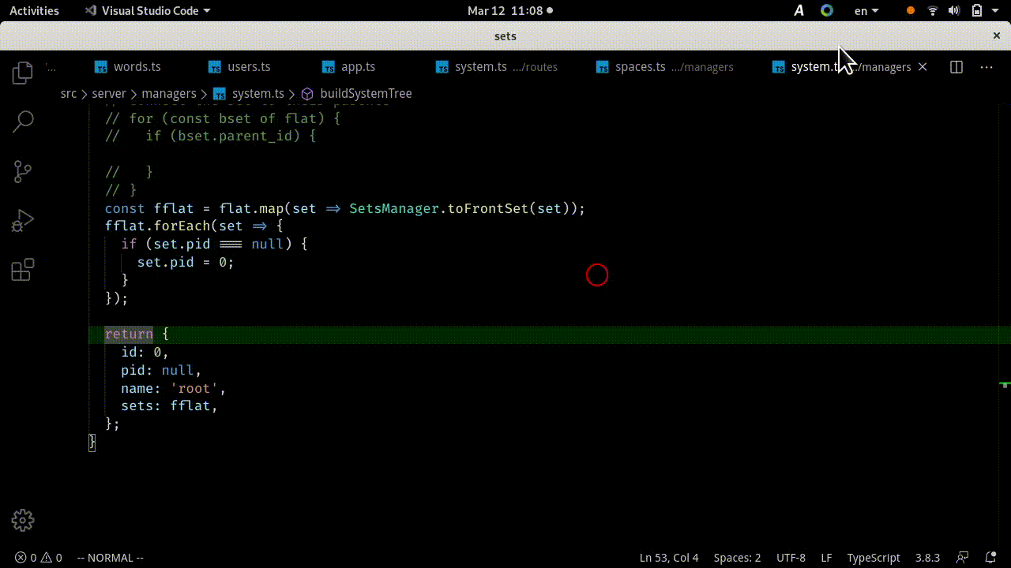The image size is (1011, 568).
Task: Click the Wi-Fi icon in top bar
Action: pyautogui.click(x=933, y=11)
